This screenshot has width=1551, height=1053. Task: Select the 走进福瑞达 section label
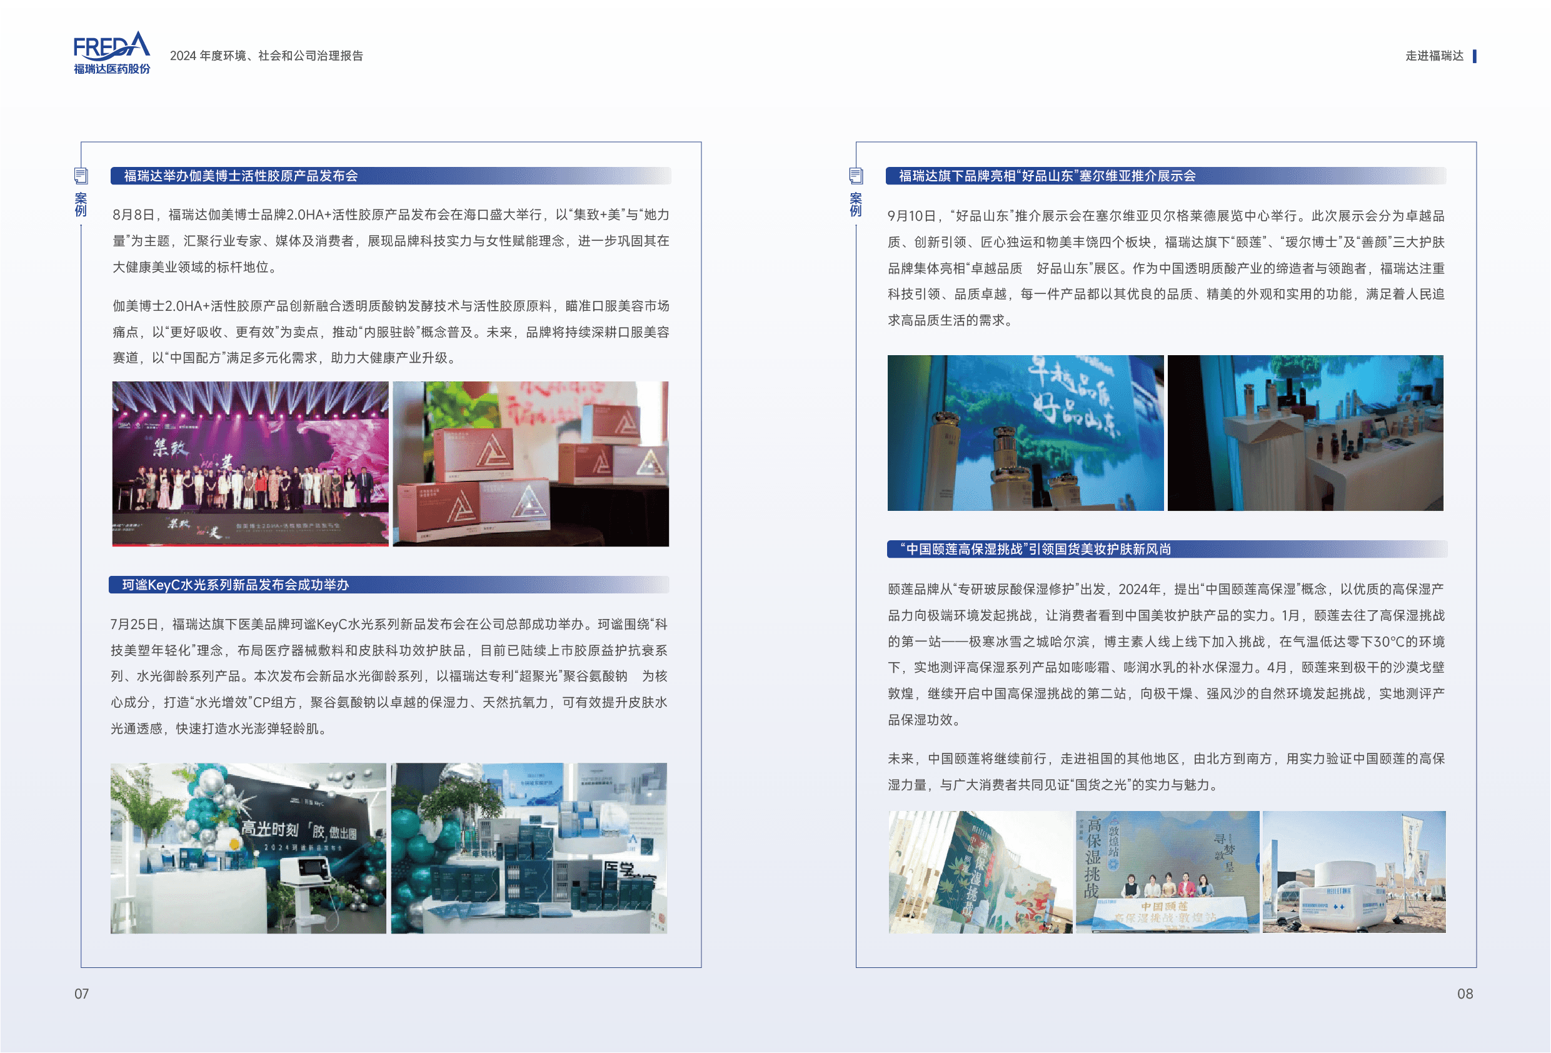(x=1434, y=56)
